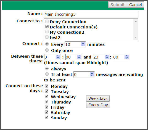The width and height of the screenshot is (148, 130).
Task: Click the Weekdays button
Action: click(x=98, y=99)
